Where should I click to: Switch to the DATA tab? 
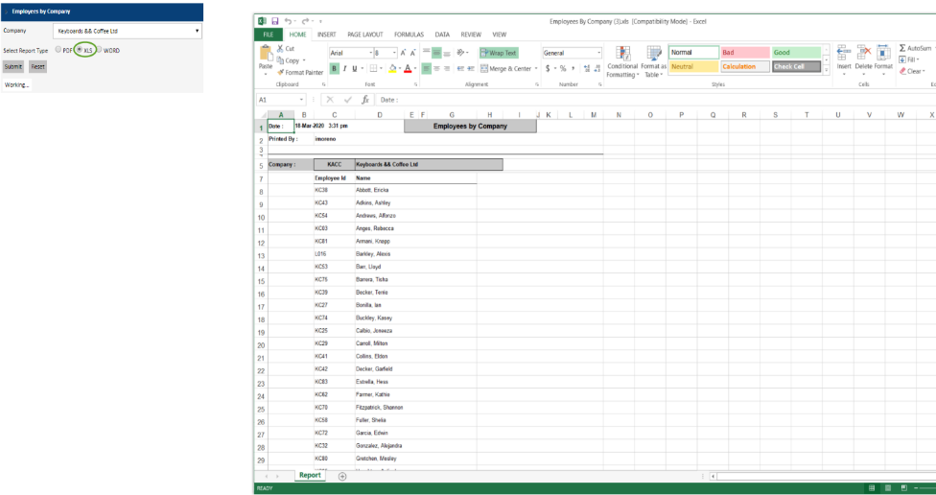(x=442, y=35)
